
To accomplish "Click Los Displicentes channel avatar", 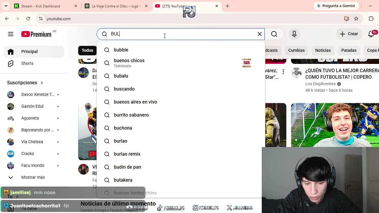I will 296,73.
